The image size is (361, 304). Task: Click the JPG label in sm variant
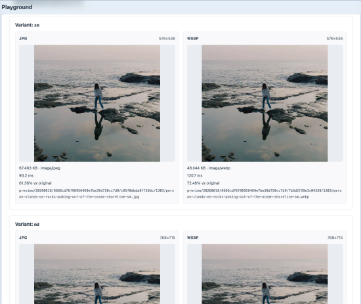23,39
